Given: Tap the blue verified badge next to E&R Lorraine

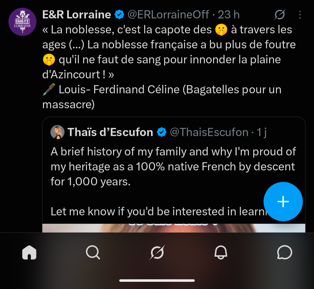Looking at the screenshot, I should 119,15.
